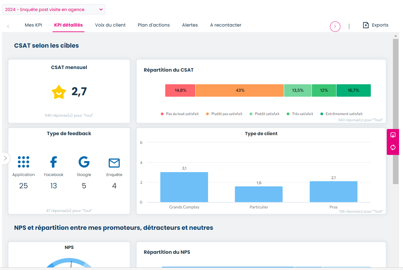403x270 pixels.
Task: Click the pink save/download panel icon
Action: coord(393,135)
